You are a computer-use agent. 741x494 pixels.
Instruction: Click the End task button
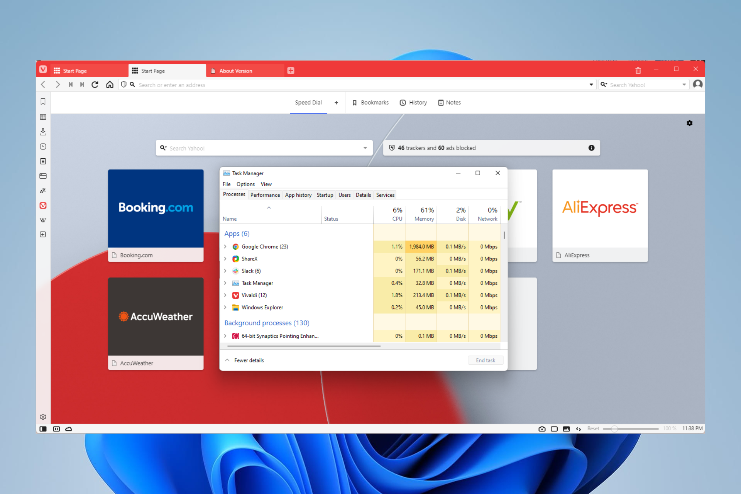pos(486,360)
